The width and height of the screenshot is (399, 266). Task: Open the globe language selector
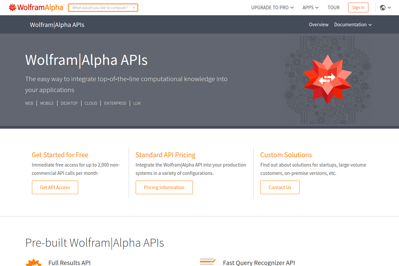tap(385, 8)
